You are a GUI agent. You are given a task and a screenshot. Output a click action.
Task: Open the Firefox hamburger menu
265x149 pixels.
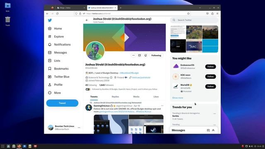(217, 14)
